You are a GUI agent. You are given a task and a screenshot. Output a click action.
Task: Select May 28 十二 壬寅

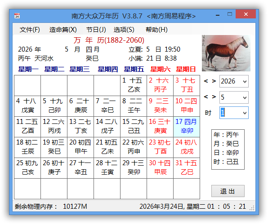pyautogui.click(x=107, y=168)
